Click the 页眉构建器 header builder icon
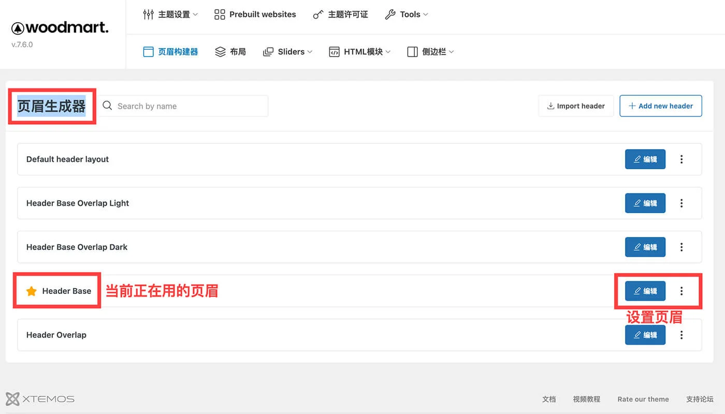This screenshot has width=725, height=414. point(148,51)
